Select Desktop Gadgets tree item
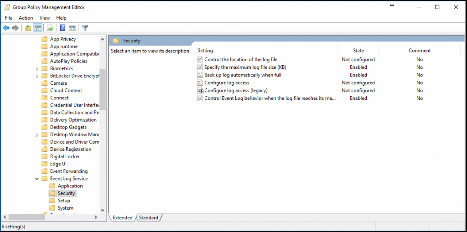Image resolution: width=467 pixels, height=232 pixels. click(68, 127)
